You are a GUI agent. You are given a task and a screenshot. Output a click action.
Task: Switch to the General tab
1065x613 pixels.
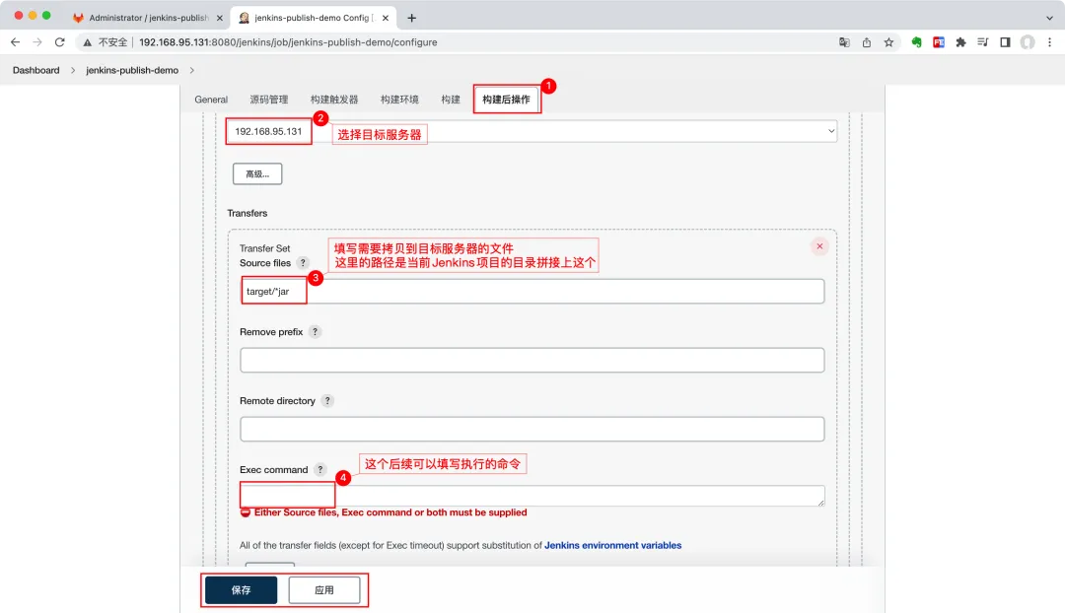211,100
